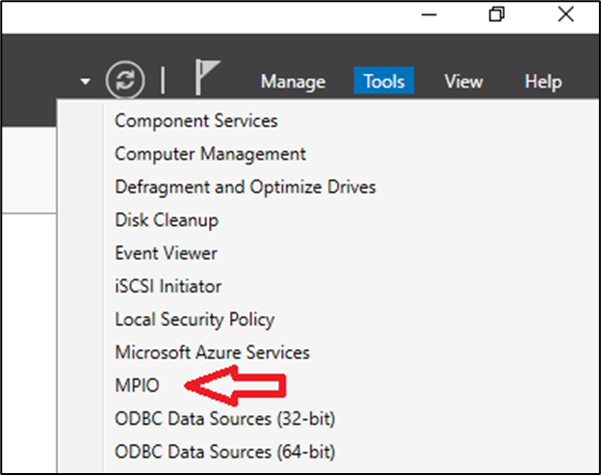This screenshot has width=601, height=475.
Task: Open ODBC Data Sources (64-bit)
Action: [224, 451]
